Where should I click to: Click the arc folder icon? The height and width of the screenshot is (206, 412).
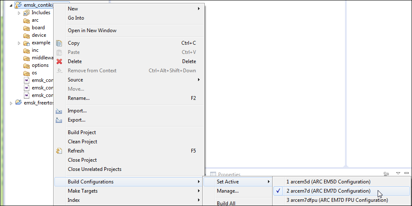[x=26, y=20]
